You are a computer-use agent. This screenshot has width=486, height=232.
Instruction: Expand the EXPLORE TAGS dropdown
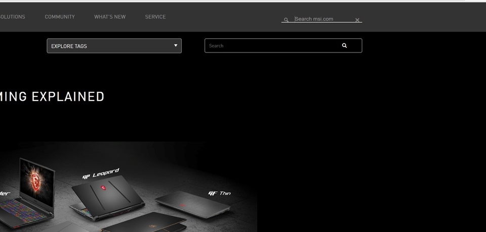click(114, 46)
